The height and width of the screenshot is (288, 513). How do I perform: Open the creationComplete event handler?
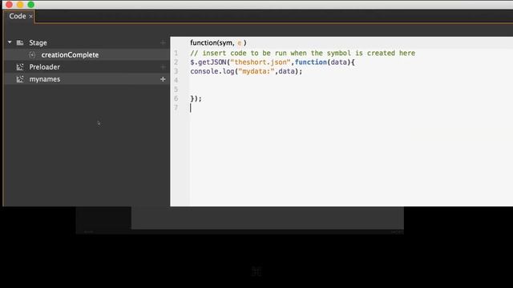(70, 55)
